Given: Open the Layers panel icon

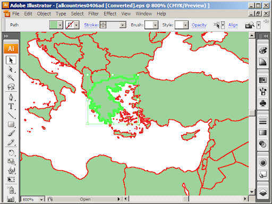Looking at the screenshot, I should coord(263,192).
